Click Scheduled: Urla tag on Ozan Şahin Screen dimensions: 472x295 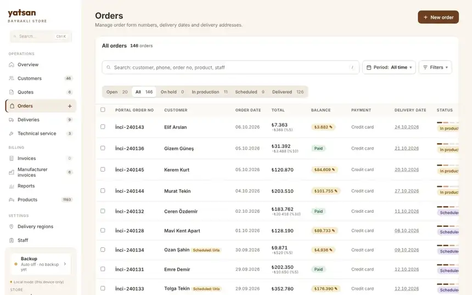206,250
